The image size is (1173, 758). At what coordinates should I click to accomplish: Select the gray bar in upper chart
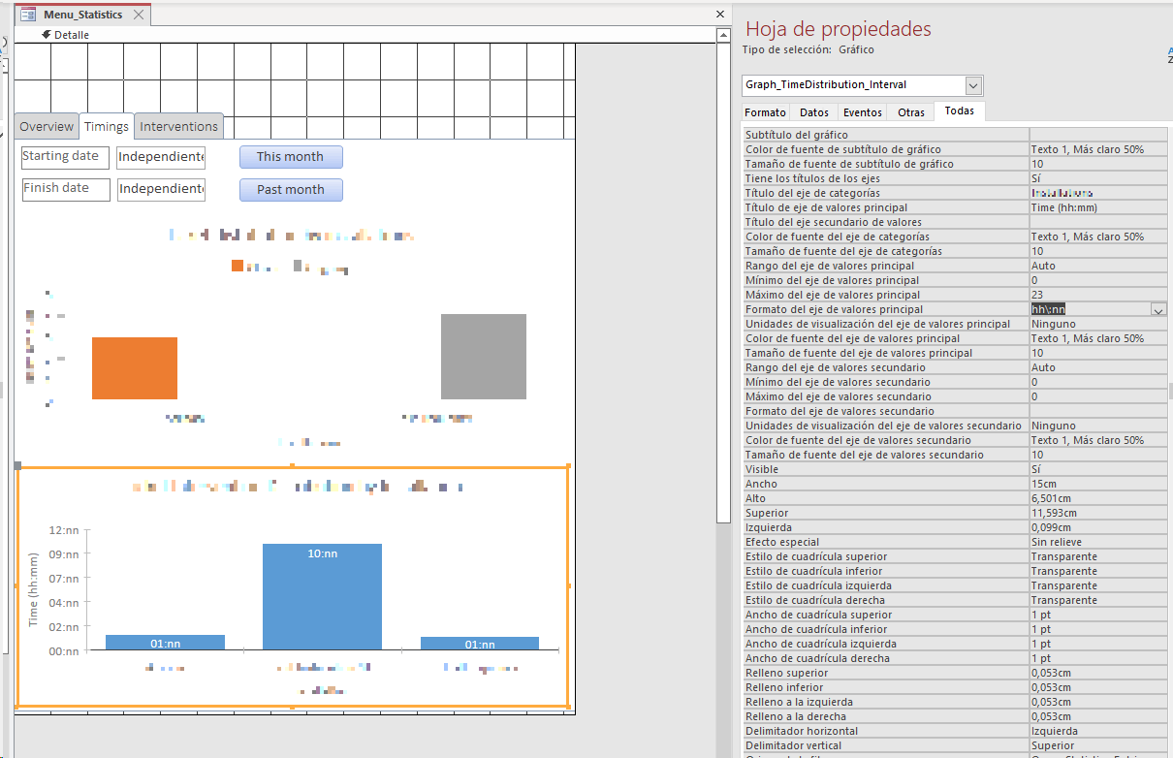484,357
